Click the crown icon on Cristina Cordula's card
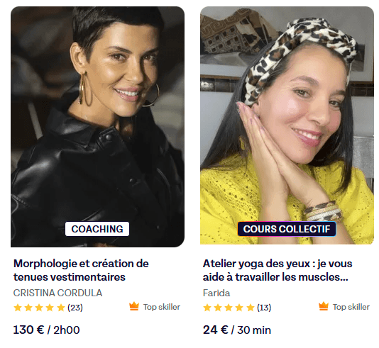The width and height of the screenshot is (379, 348). (x=134, y=306)
